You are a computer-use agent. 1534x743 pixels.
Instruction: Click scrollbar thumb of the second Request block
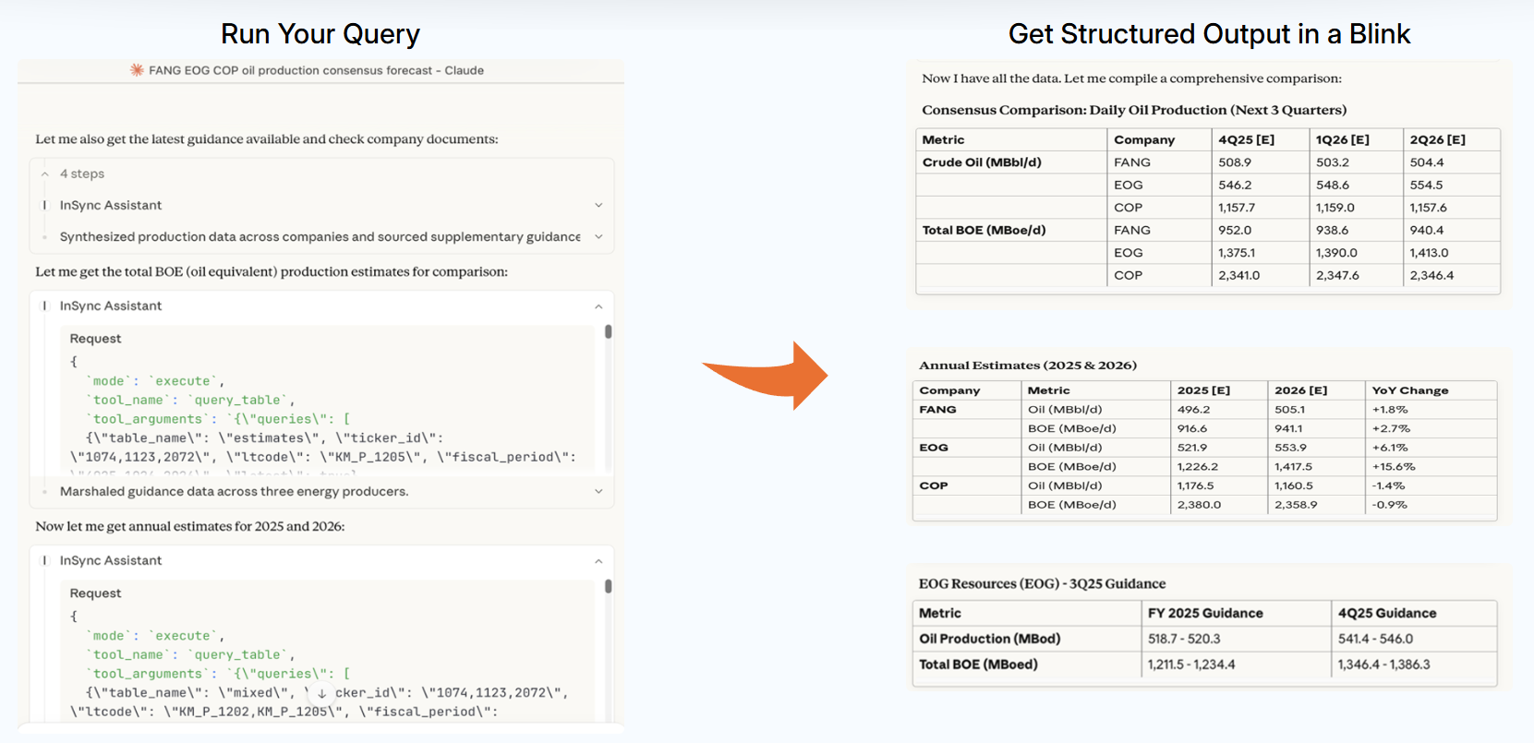(x=608, y=586)
